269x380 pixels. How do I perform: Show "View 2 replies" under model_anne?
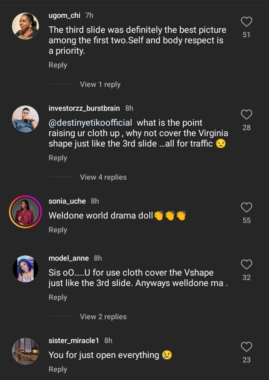point(103,317)
